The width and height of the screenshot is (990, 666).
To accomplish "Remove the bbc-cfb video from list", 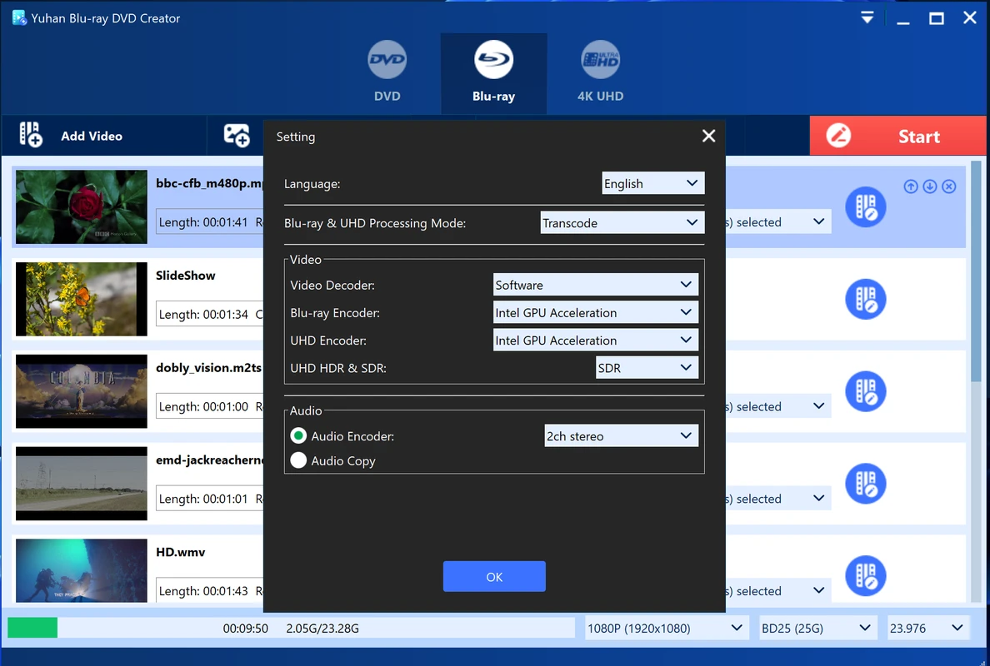I will pos(948,186).
